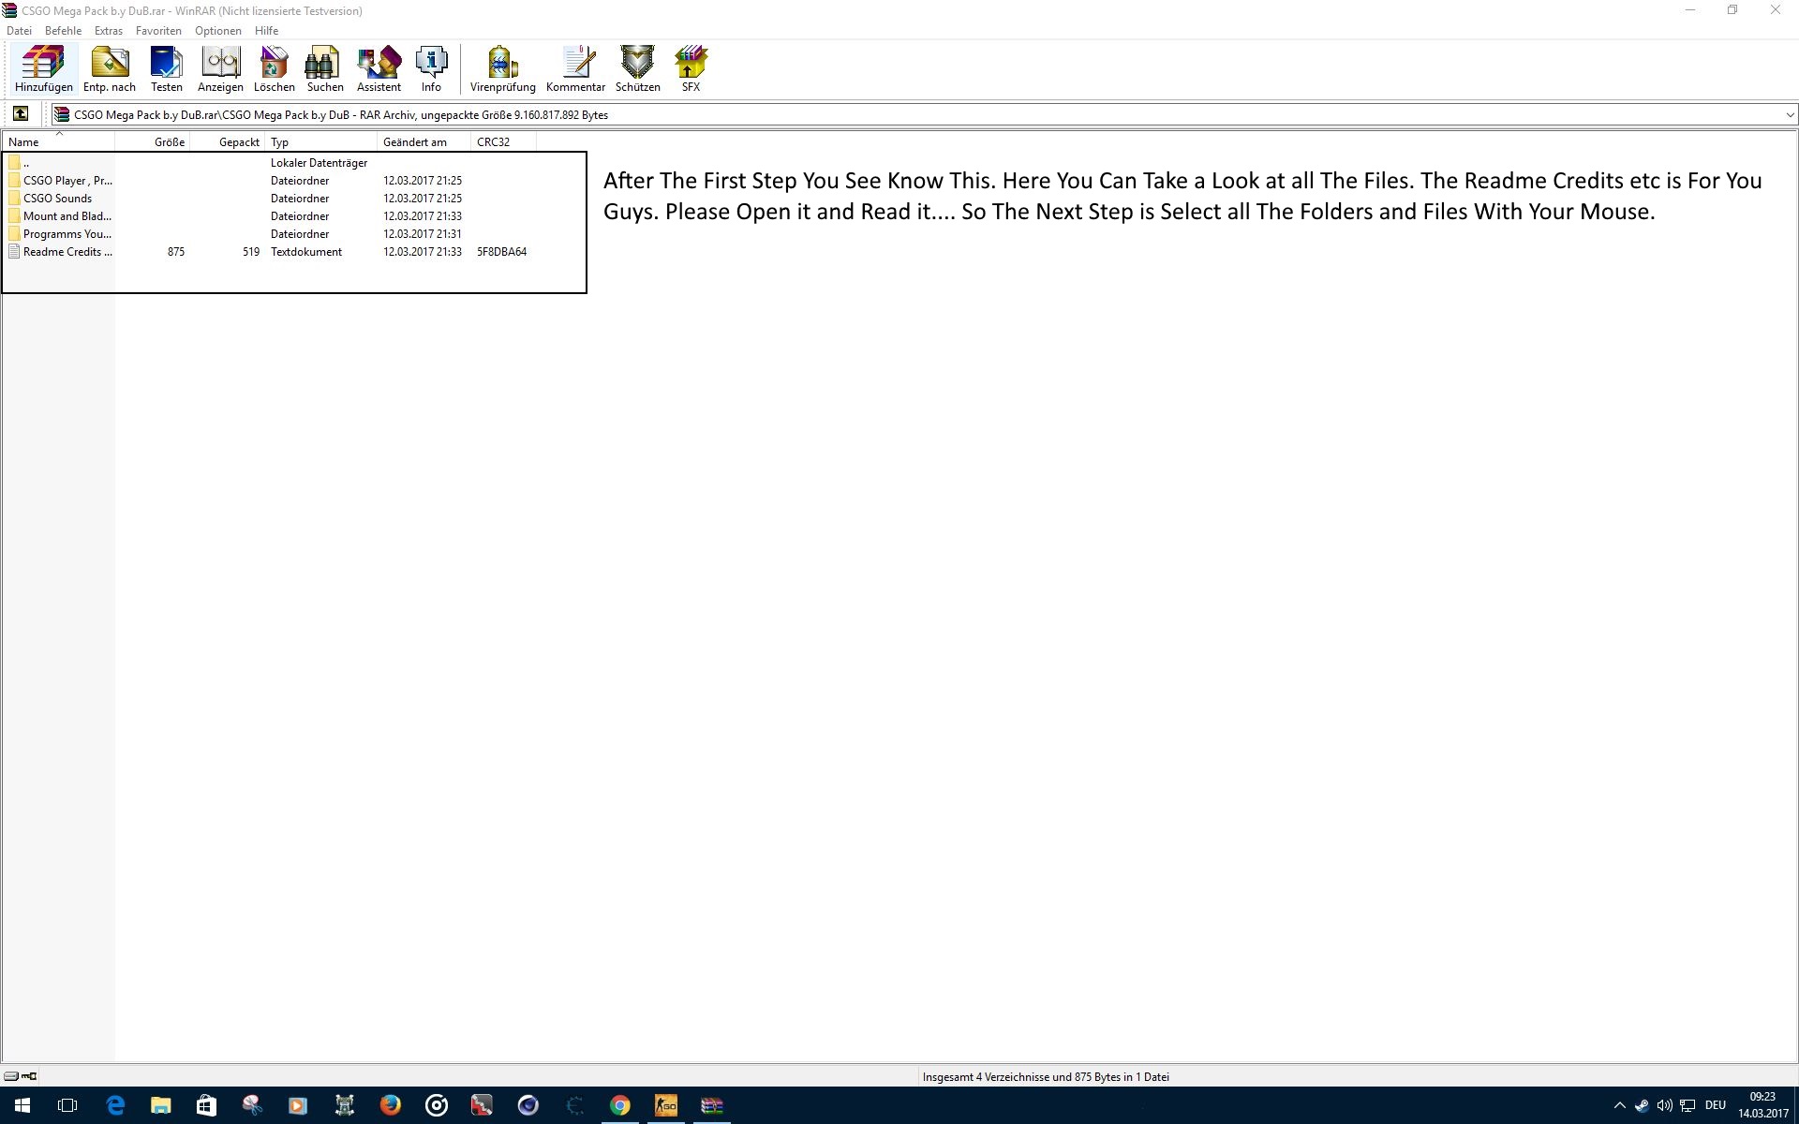Image resolution: width=1799 pixels, height=1124 pixels.
Task: Click the Hinzufügen toolbar icon
Action: pos(43,69)
